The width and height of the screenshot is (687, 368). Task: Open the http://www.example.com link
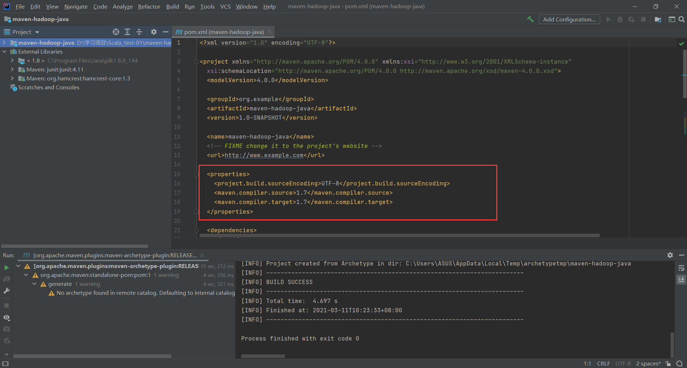[264, 155]
